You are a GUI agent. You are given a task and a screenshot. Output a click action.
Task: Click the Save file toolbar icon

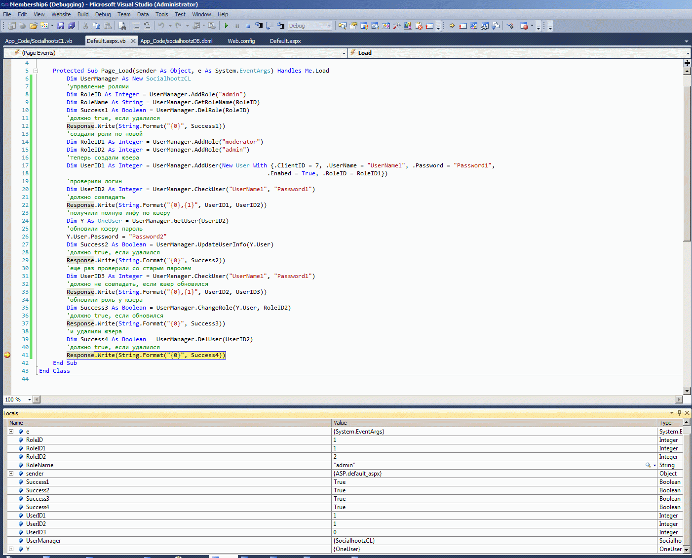pyautogui.click(x=61, y=26)
